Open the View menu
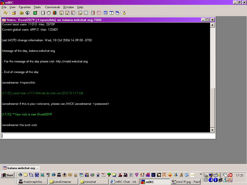The height and width of the screenshot is (185, 247). [x=12, y=7]
